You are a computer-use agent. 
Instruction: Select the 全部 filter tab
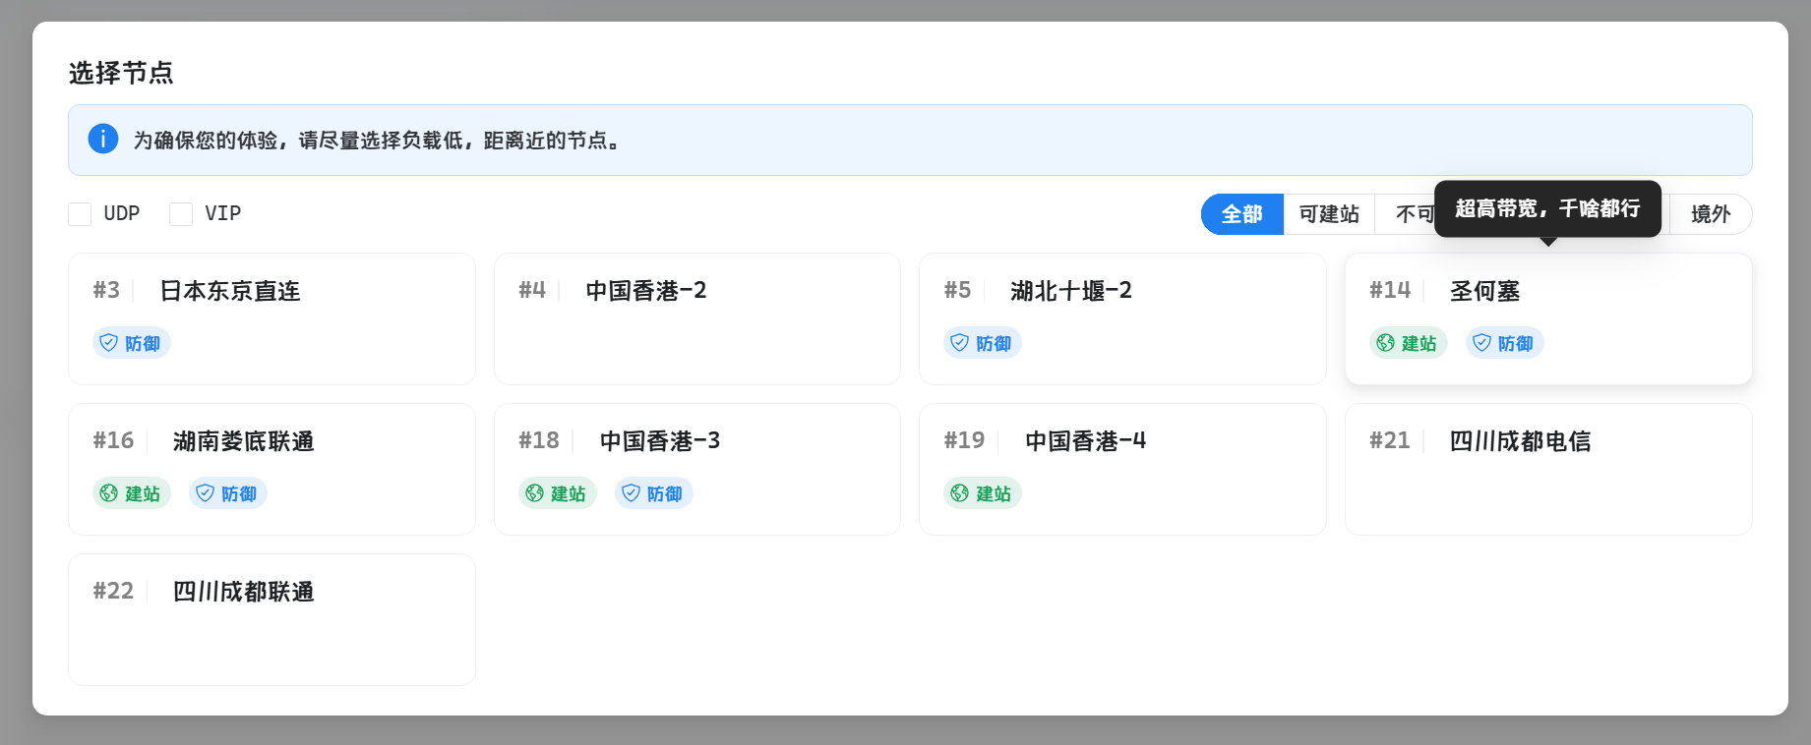[1241, 214]
